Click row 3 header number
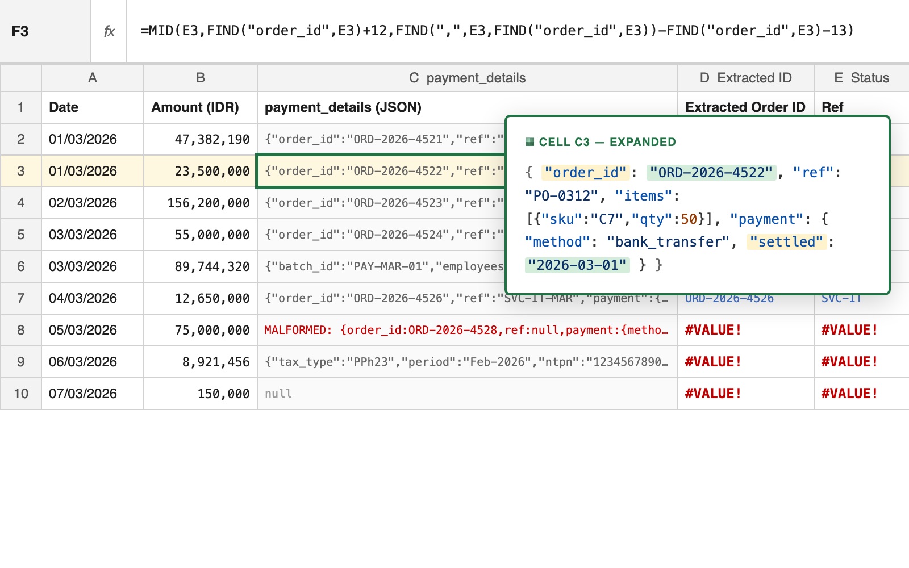Image resolution: width=909 pixels, height=568 pixels. 20,171
